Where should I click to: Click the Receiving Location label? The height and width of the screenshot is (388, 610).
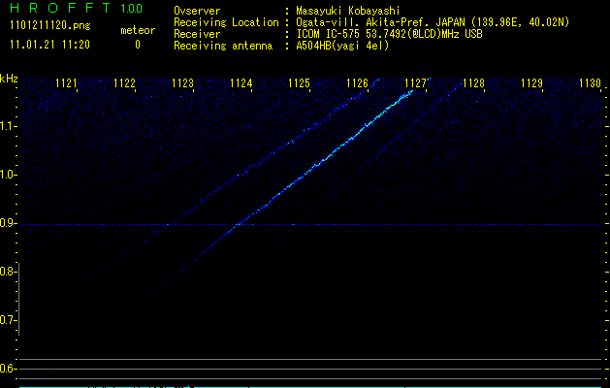click(226, 22)
